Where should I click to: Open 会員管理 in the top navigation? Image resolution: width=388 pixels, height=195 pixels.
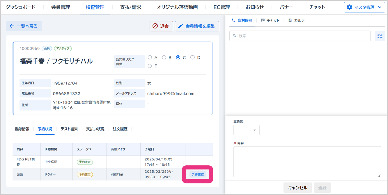point(61,7)
